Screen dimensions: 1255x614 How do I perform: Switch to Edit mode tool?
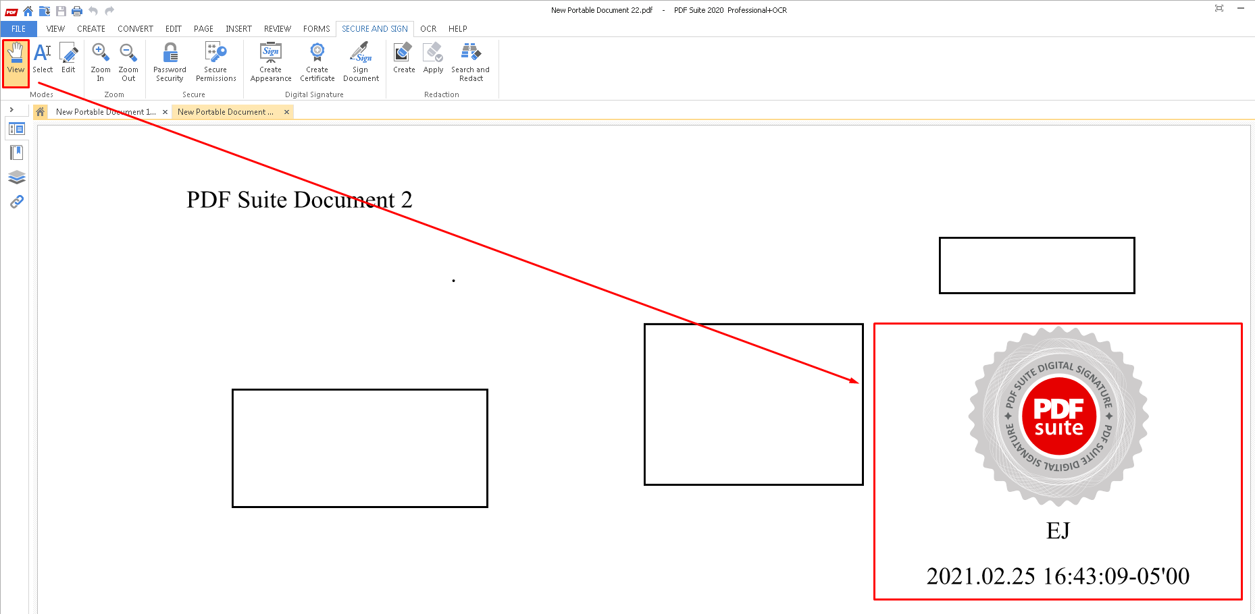[x=69, y=59]
